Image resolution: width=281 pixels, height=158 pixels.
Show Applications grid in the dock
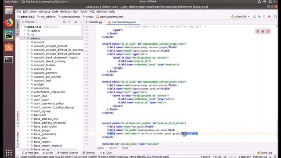(x=9, y=152)
